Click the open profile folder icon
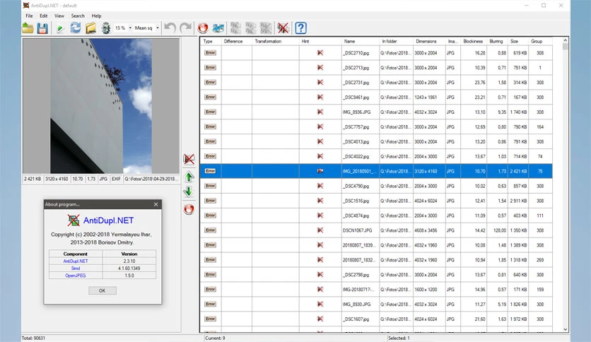The height and width of the screenshot is (342, 591). click(x=28, y=28)
